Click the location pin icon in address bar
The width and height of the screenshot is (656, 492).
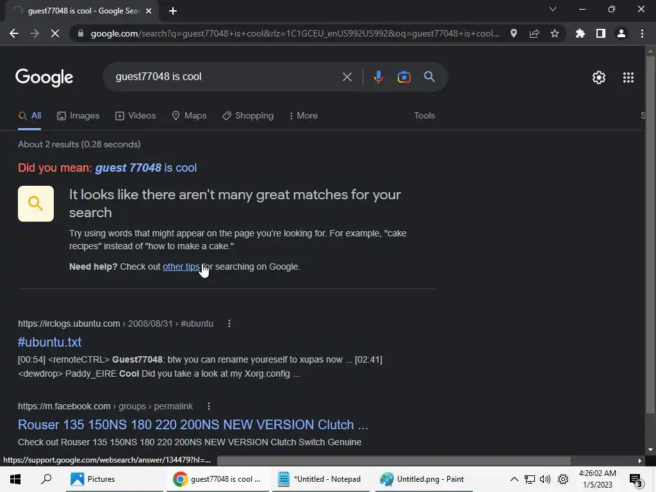pos(514,33)
